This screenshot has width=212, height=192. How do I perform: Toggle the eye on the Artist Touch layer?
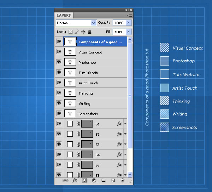coord(59,83)
